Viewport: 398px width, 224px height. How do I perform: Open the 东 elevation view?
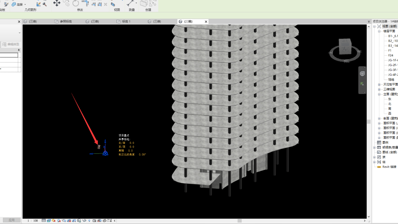tap(390, 99)
